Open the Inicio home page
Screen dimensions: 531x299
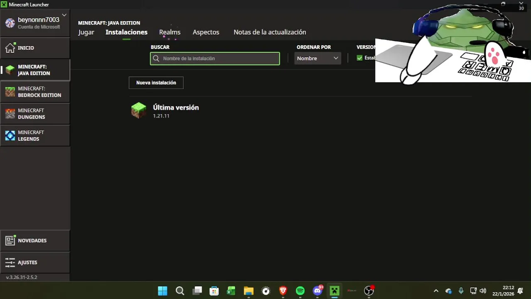[35, 48]
